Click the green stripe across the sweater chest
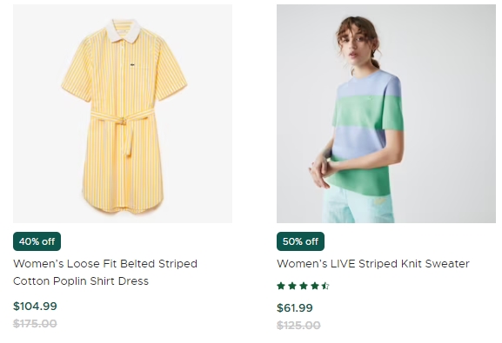502x343 pixels. coord(368,112)
